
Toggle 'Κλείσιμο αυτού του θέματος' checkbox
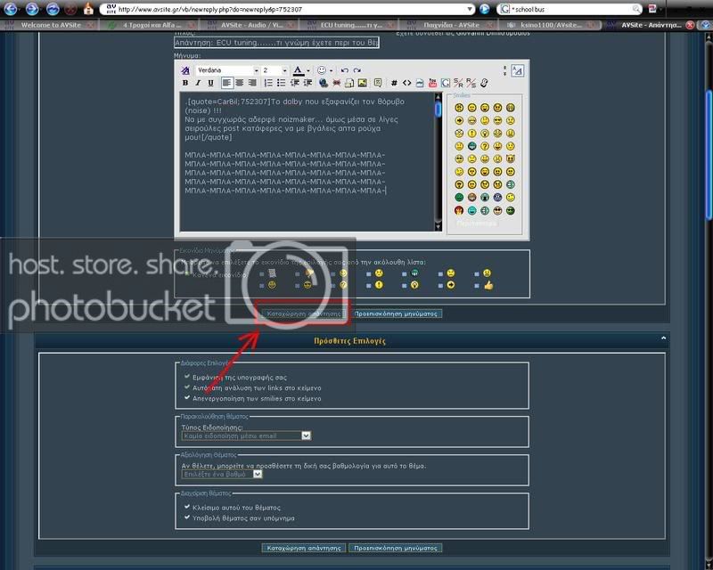[187, 507]
